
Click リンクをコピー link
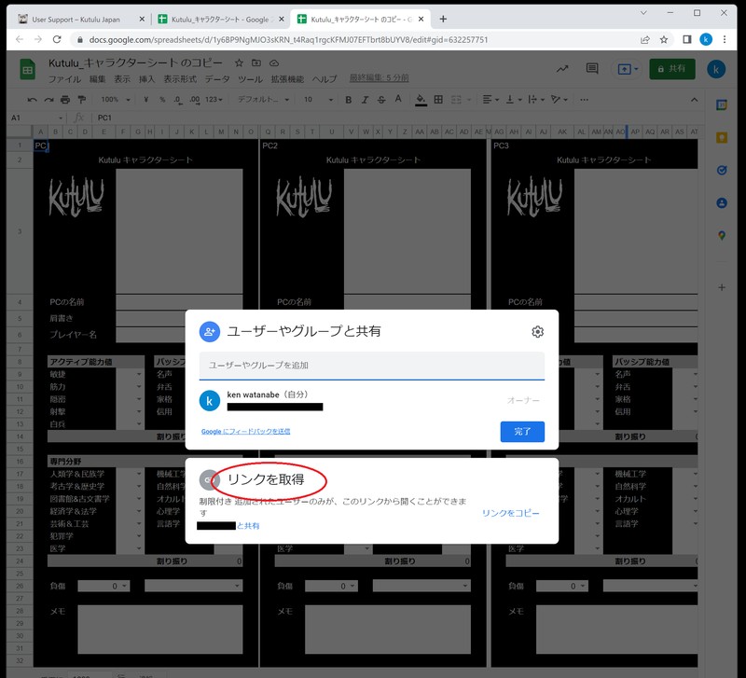click(510, 513)
